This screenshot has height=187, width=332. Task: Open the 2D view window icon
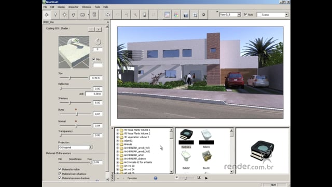pos(167,15)
